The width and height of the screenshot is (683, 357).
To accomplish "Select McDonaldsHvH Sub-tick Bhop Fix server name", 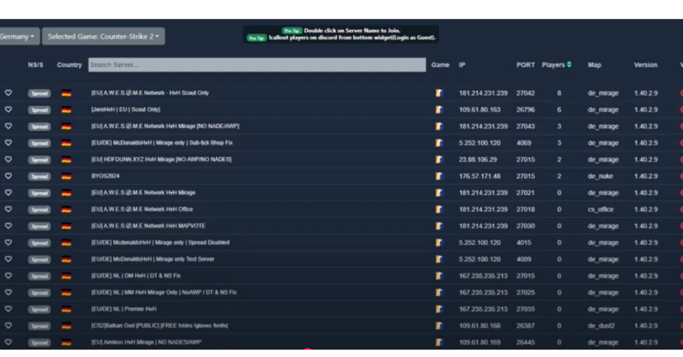I will pos(162,143).
